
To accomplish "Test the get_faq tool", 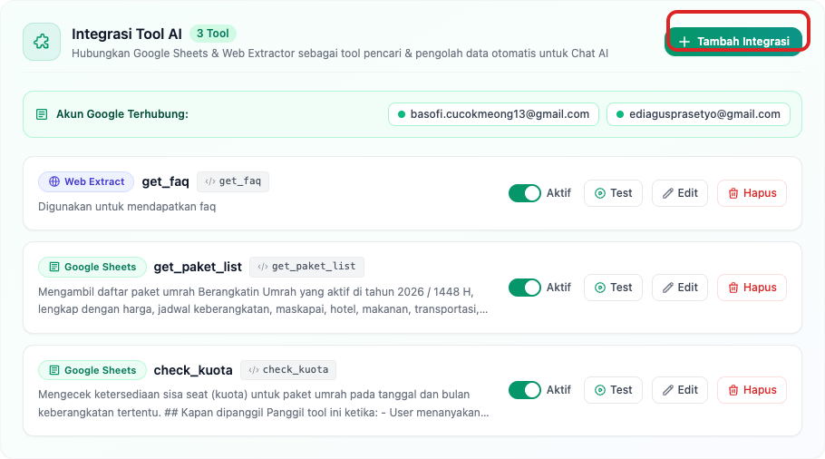I will click(x=613, y=193).
